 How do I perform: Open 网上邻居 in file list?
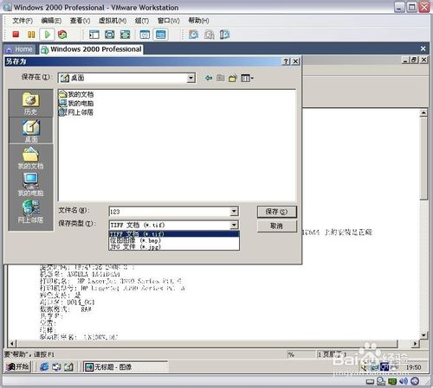[76, 112]
